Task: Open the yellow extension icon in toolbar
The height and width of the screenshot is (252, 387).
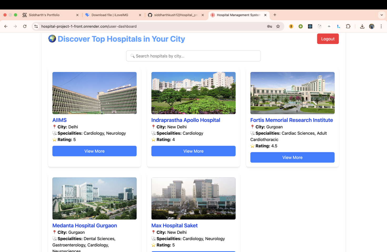Action: point(291,26)
